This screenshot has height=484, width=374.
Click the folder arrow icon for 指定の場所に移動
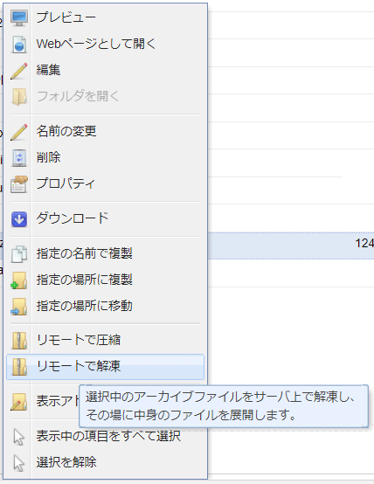(19, 306)
